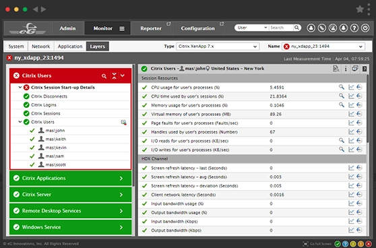This screenshot has width=376, height=248.
Task: Open detailed diagnosis for I/O writes for user's processes
Action: click(x=342, y=149)
